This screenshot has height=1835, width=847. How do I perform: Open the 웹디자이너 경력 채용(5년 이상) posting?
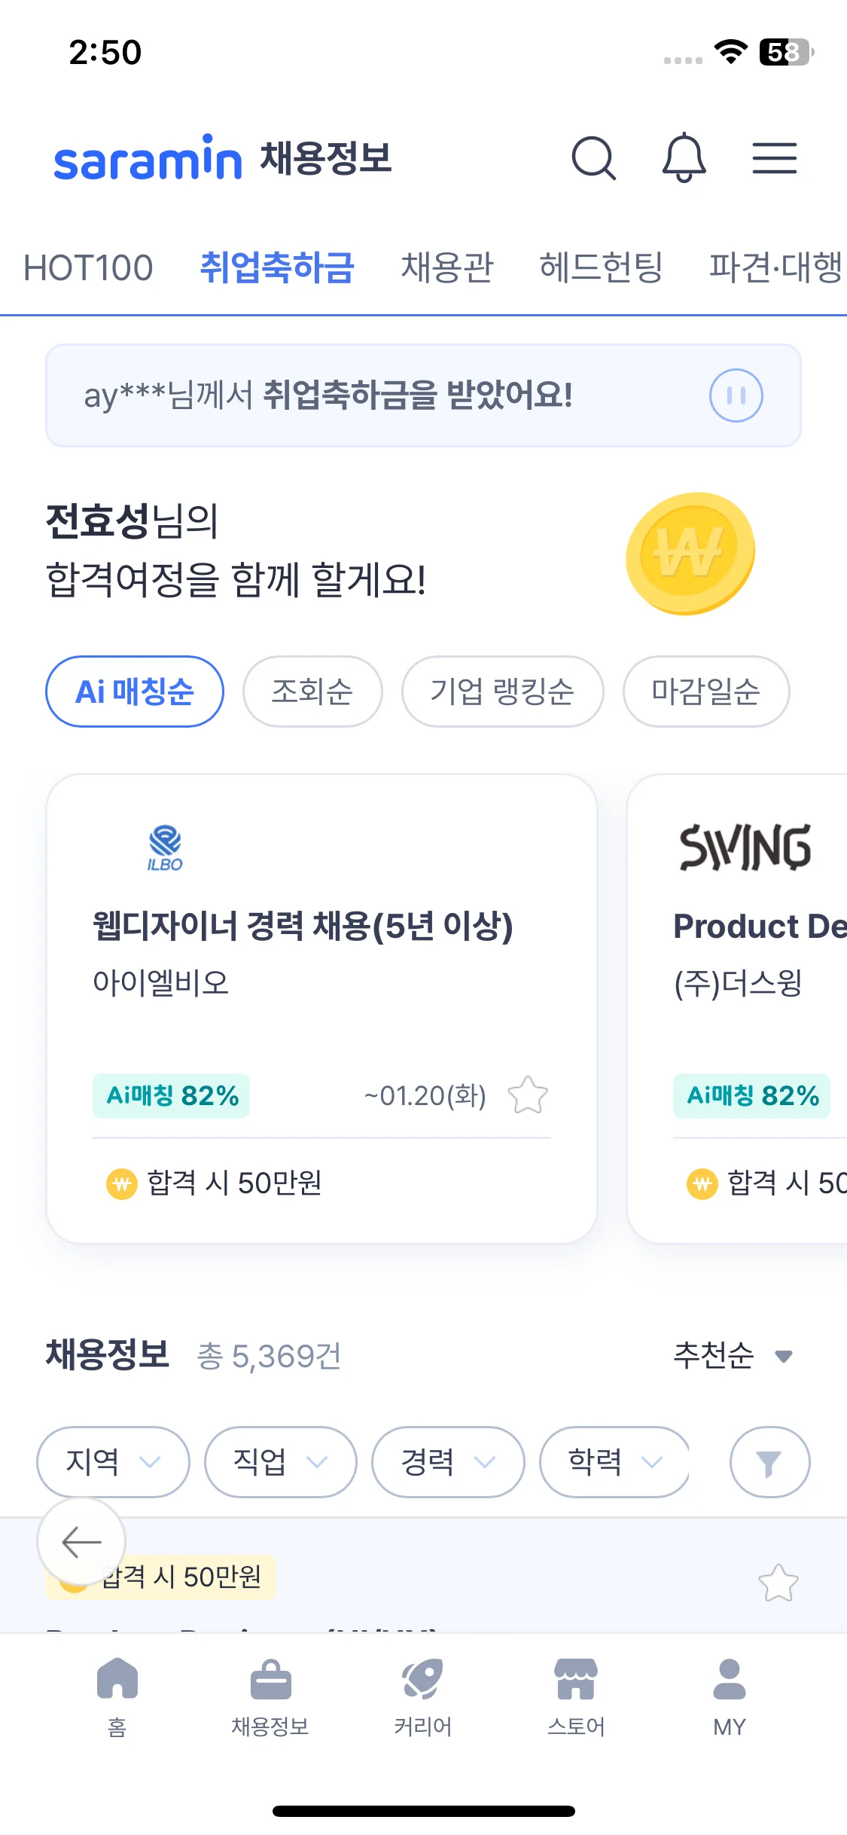pos(303,927)
